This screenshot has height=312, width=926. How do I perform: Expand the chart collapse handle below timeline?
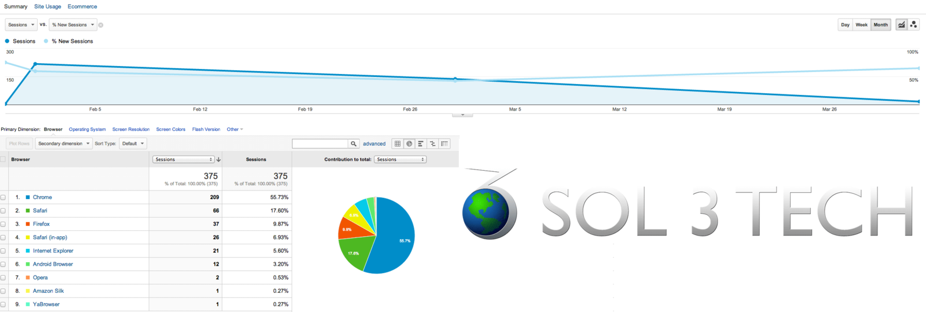point(462,115)
